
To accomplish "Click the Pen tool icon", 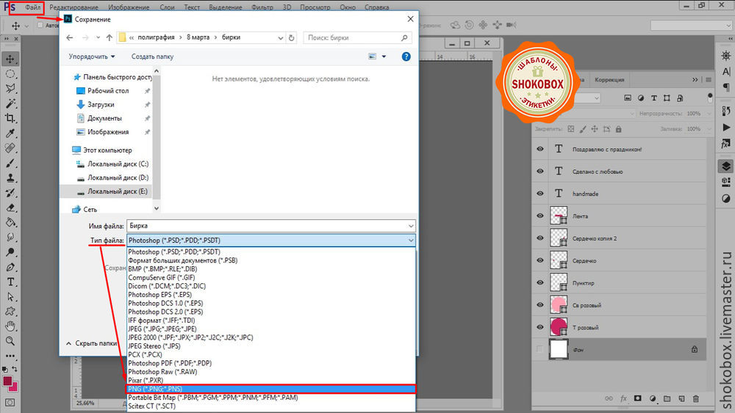I will click(x=11, y=267).
